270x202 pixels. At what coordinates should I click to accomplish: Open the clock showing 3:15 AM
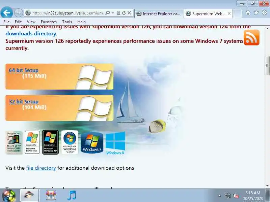pyautogui.click(x=253, y=196)
